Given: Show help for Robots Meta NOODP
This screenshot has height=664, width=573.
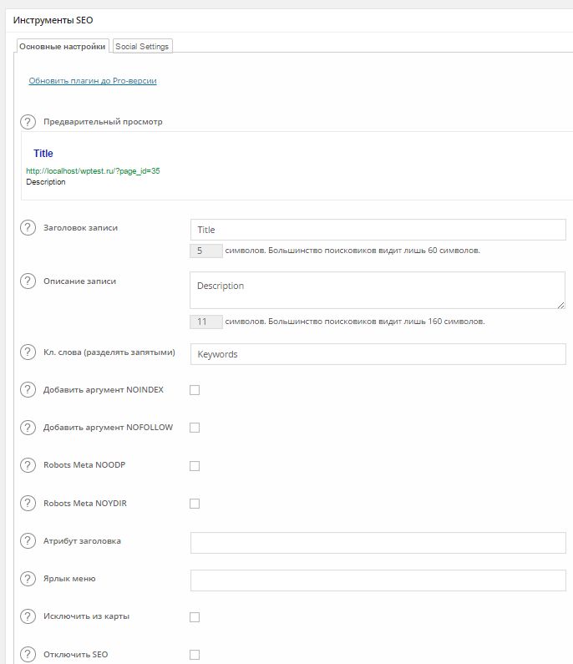Looking at the screenshot, I should point(28,465).
